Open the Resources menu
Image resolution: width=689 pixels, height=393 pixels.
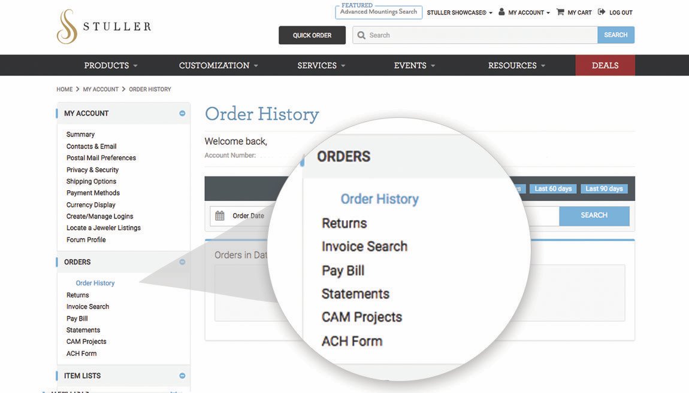[516, 65]
